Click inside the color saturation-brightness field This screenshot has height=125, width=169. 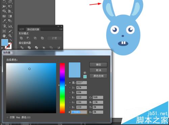31,88
